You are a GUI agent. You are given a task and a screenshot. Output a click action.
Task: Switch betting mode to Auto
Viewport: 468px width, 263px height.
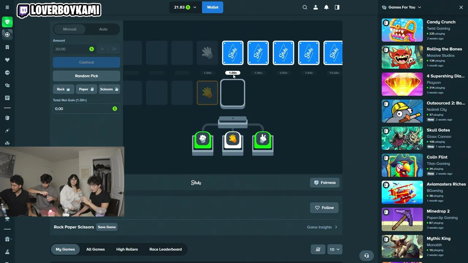(103, 29)
